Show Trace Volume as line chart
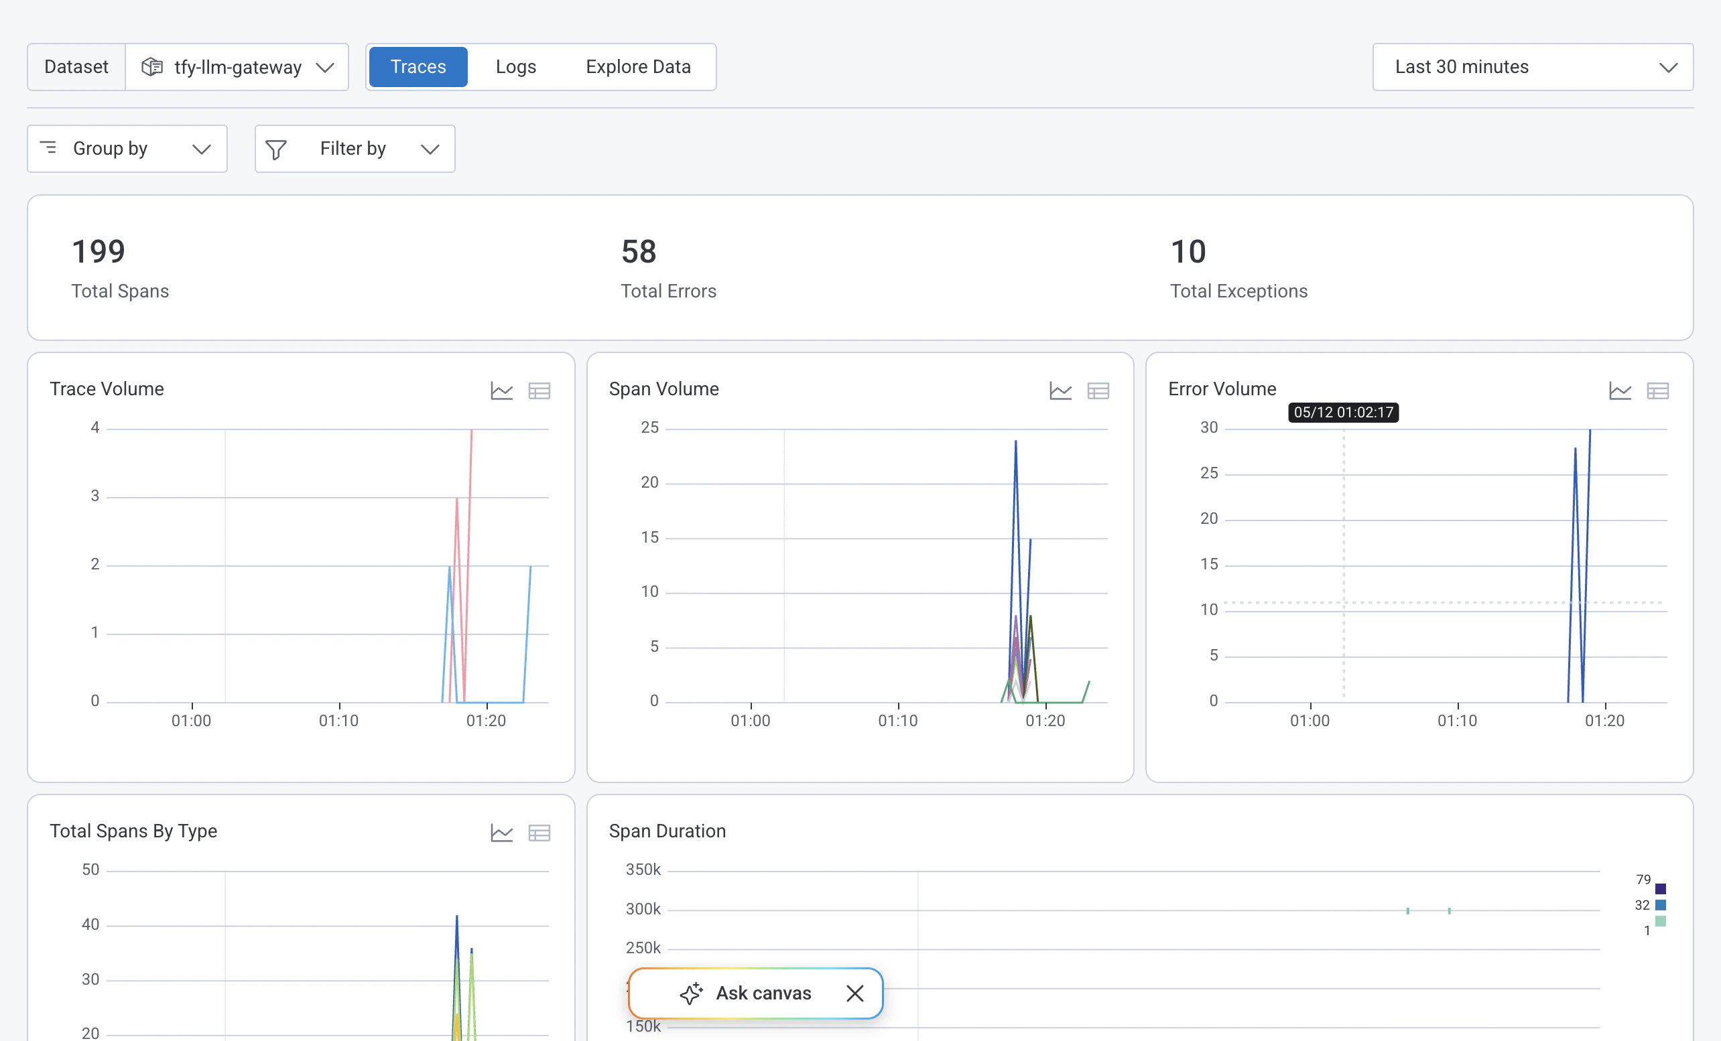Screen dimensions: 1721x1041 pyautogui.click(x=501, y=391)
